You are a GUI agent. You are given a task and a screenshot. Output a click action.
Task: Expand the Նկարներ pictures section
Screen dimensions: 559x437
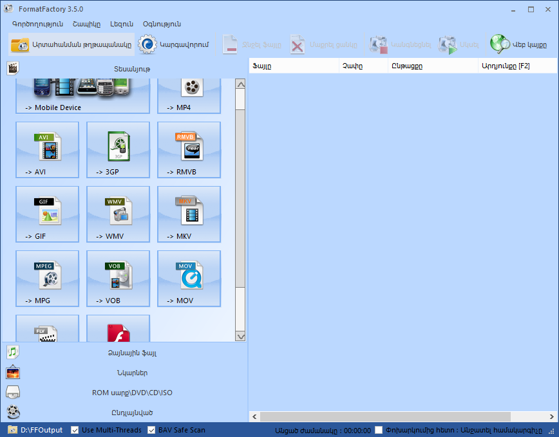(x=125, y=373)
